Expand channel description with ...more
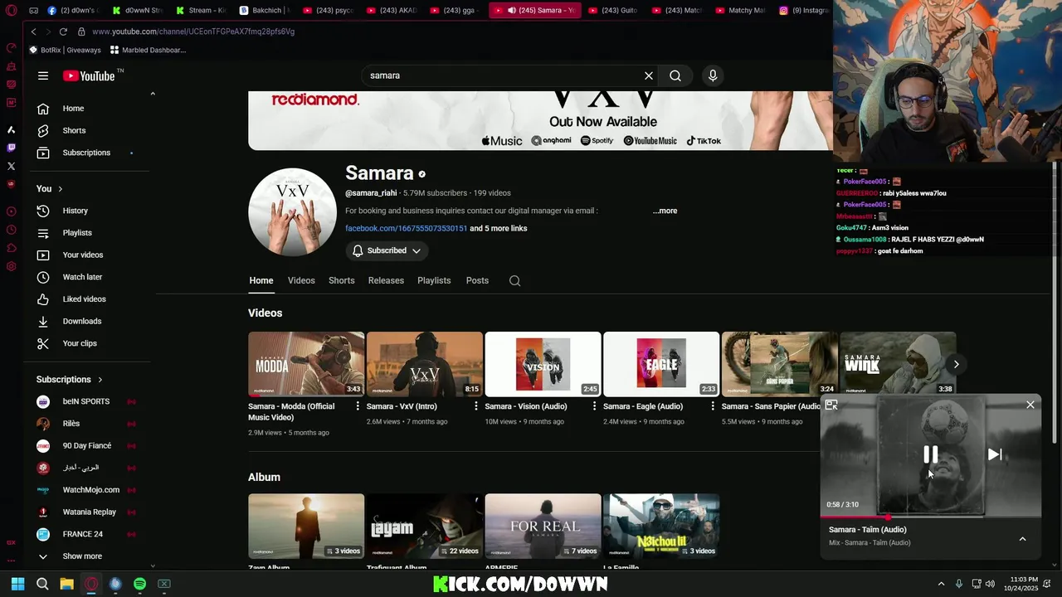This screenshot has height=597, width=1062. [x=665, y=211]
